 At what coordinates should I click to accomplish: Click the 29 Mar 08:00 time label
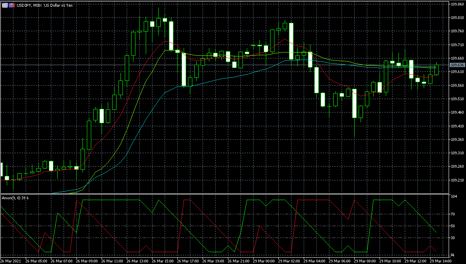point(365,261)
